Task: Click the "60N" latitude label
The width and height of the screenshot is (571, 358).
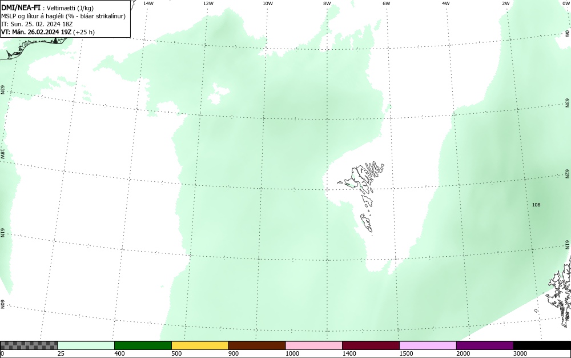Action: click(x=2, y=305)
